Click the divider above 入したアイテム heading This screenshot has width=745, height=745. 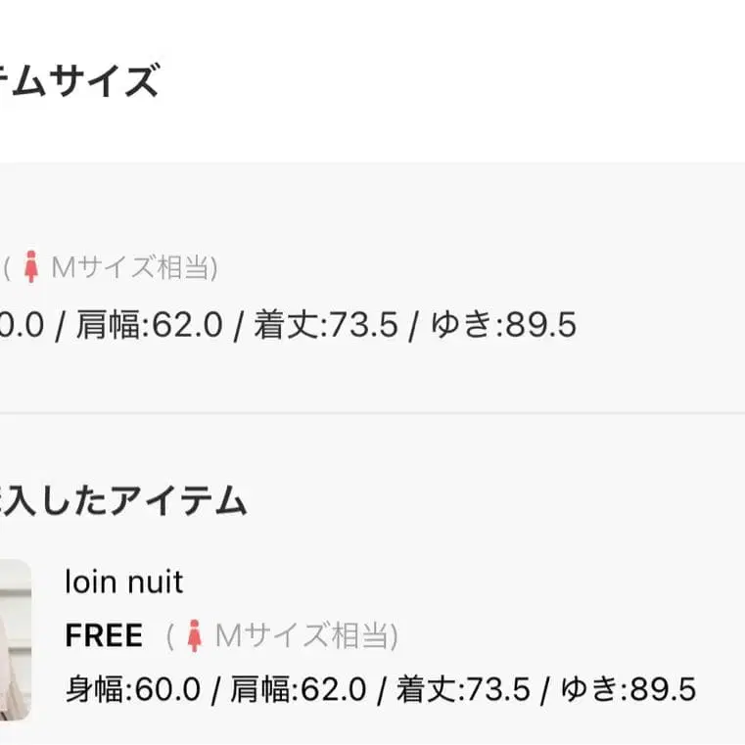[372, 413]
